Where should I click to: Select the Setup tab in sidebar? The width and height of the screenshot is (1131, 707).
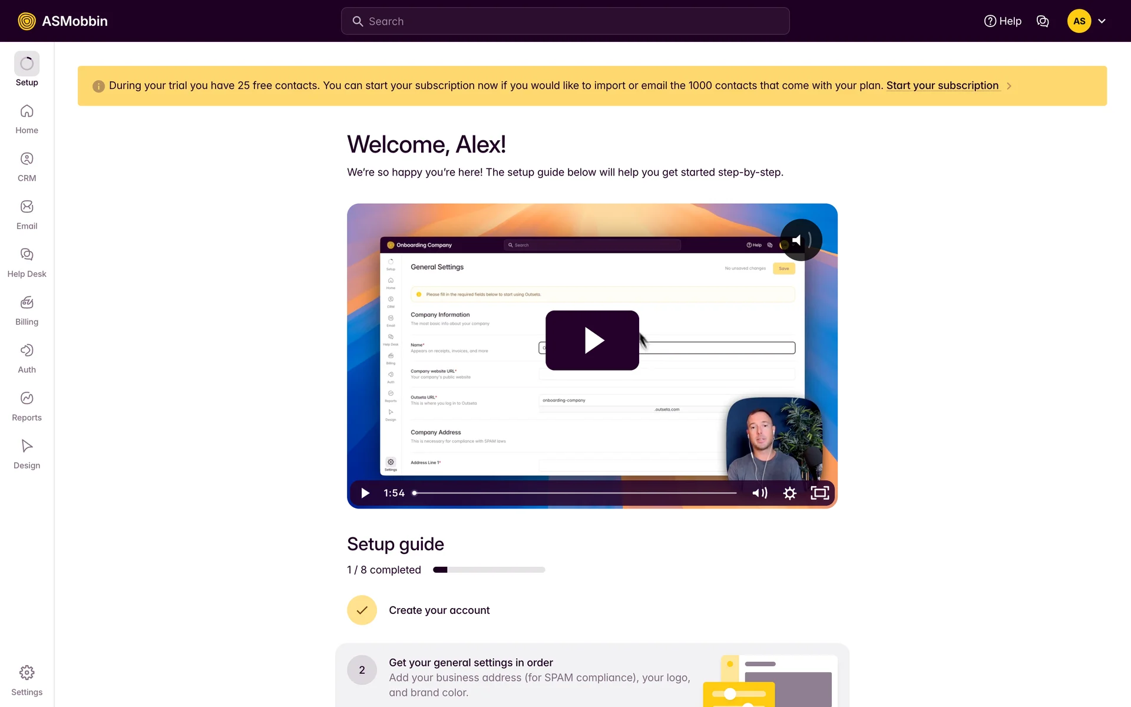(27, 70)
